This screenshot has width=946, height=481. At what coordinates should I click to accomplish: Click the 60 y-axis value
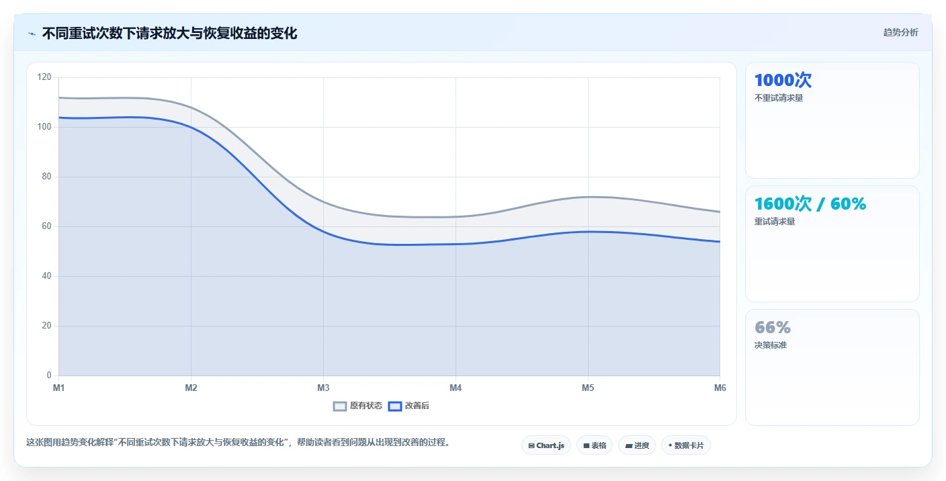[46, 226]
